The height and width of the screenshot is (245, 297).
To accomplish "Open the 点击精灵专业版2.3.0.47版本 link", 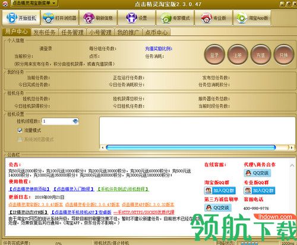I will pos(92,205).
